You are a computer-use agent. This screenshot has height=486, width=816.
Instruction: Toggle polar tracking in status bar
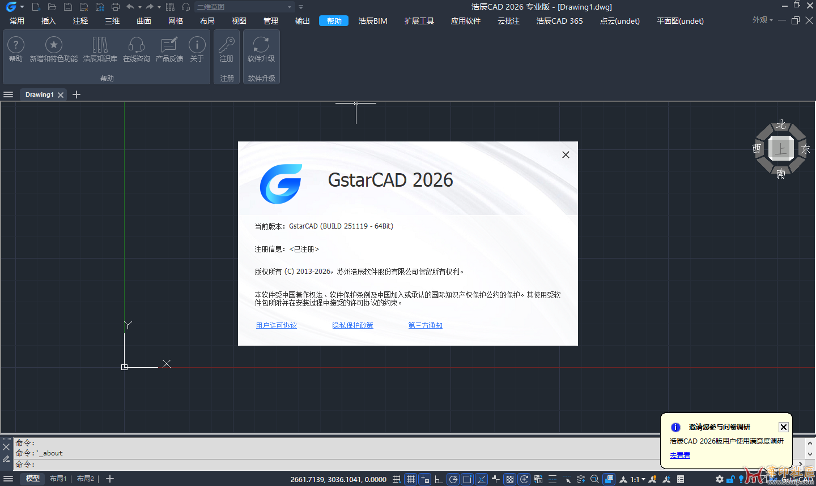[453, 479]
